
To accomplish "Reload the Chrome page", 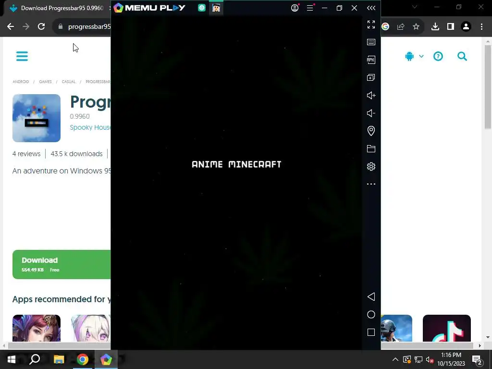I will pos(41,26).
